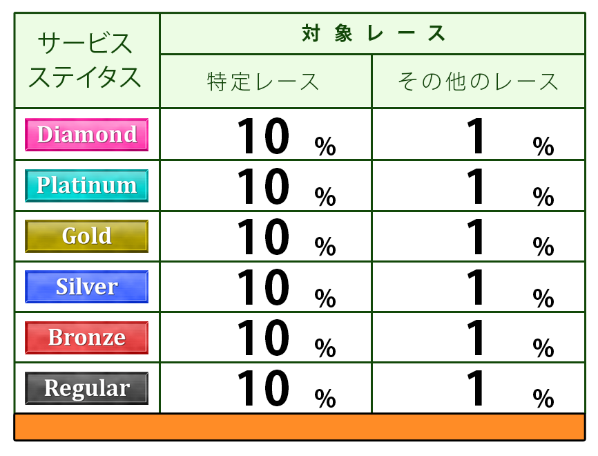Select the gray Regular status badge
This screenshot has width=598, height=456.
pyautogui.click(x=86, y=388)
